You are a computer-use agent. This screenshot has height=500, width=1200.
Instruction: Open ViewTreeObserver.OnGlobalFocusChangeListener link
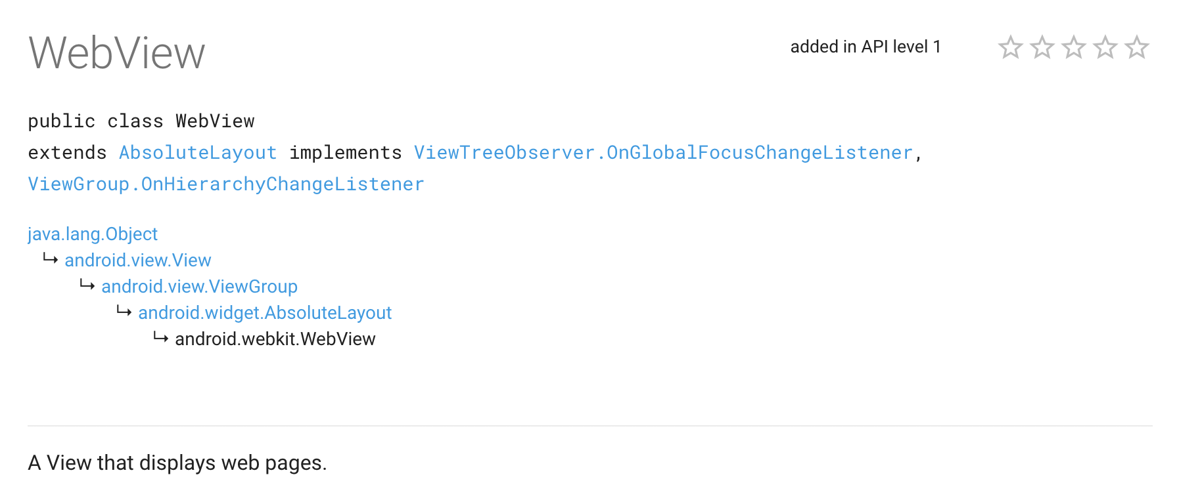point(663,153)
